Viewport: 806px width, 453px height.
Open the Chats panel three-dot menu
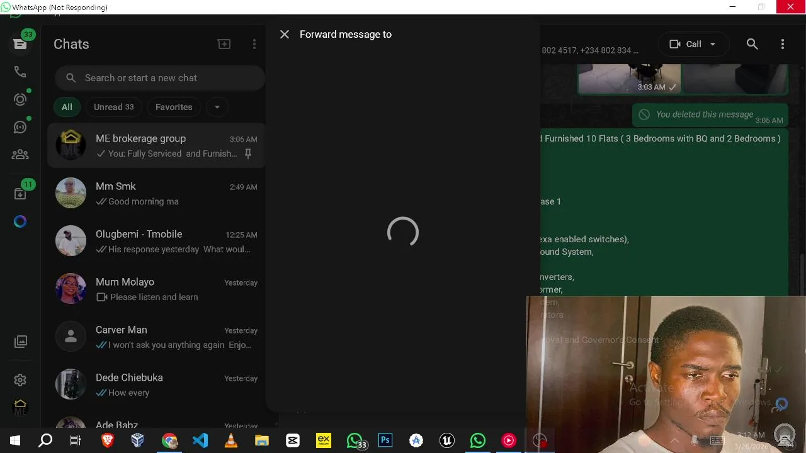click(x=254, y=44)
